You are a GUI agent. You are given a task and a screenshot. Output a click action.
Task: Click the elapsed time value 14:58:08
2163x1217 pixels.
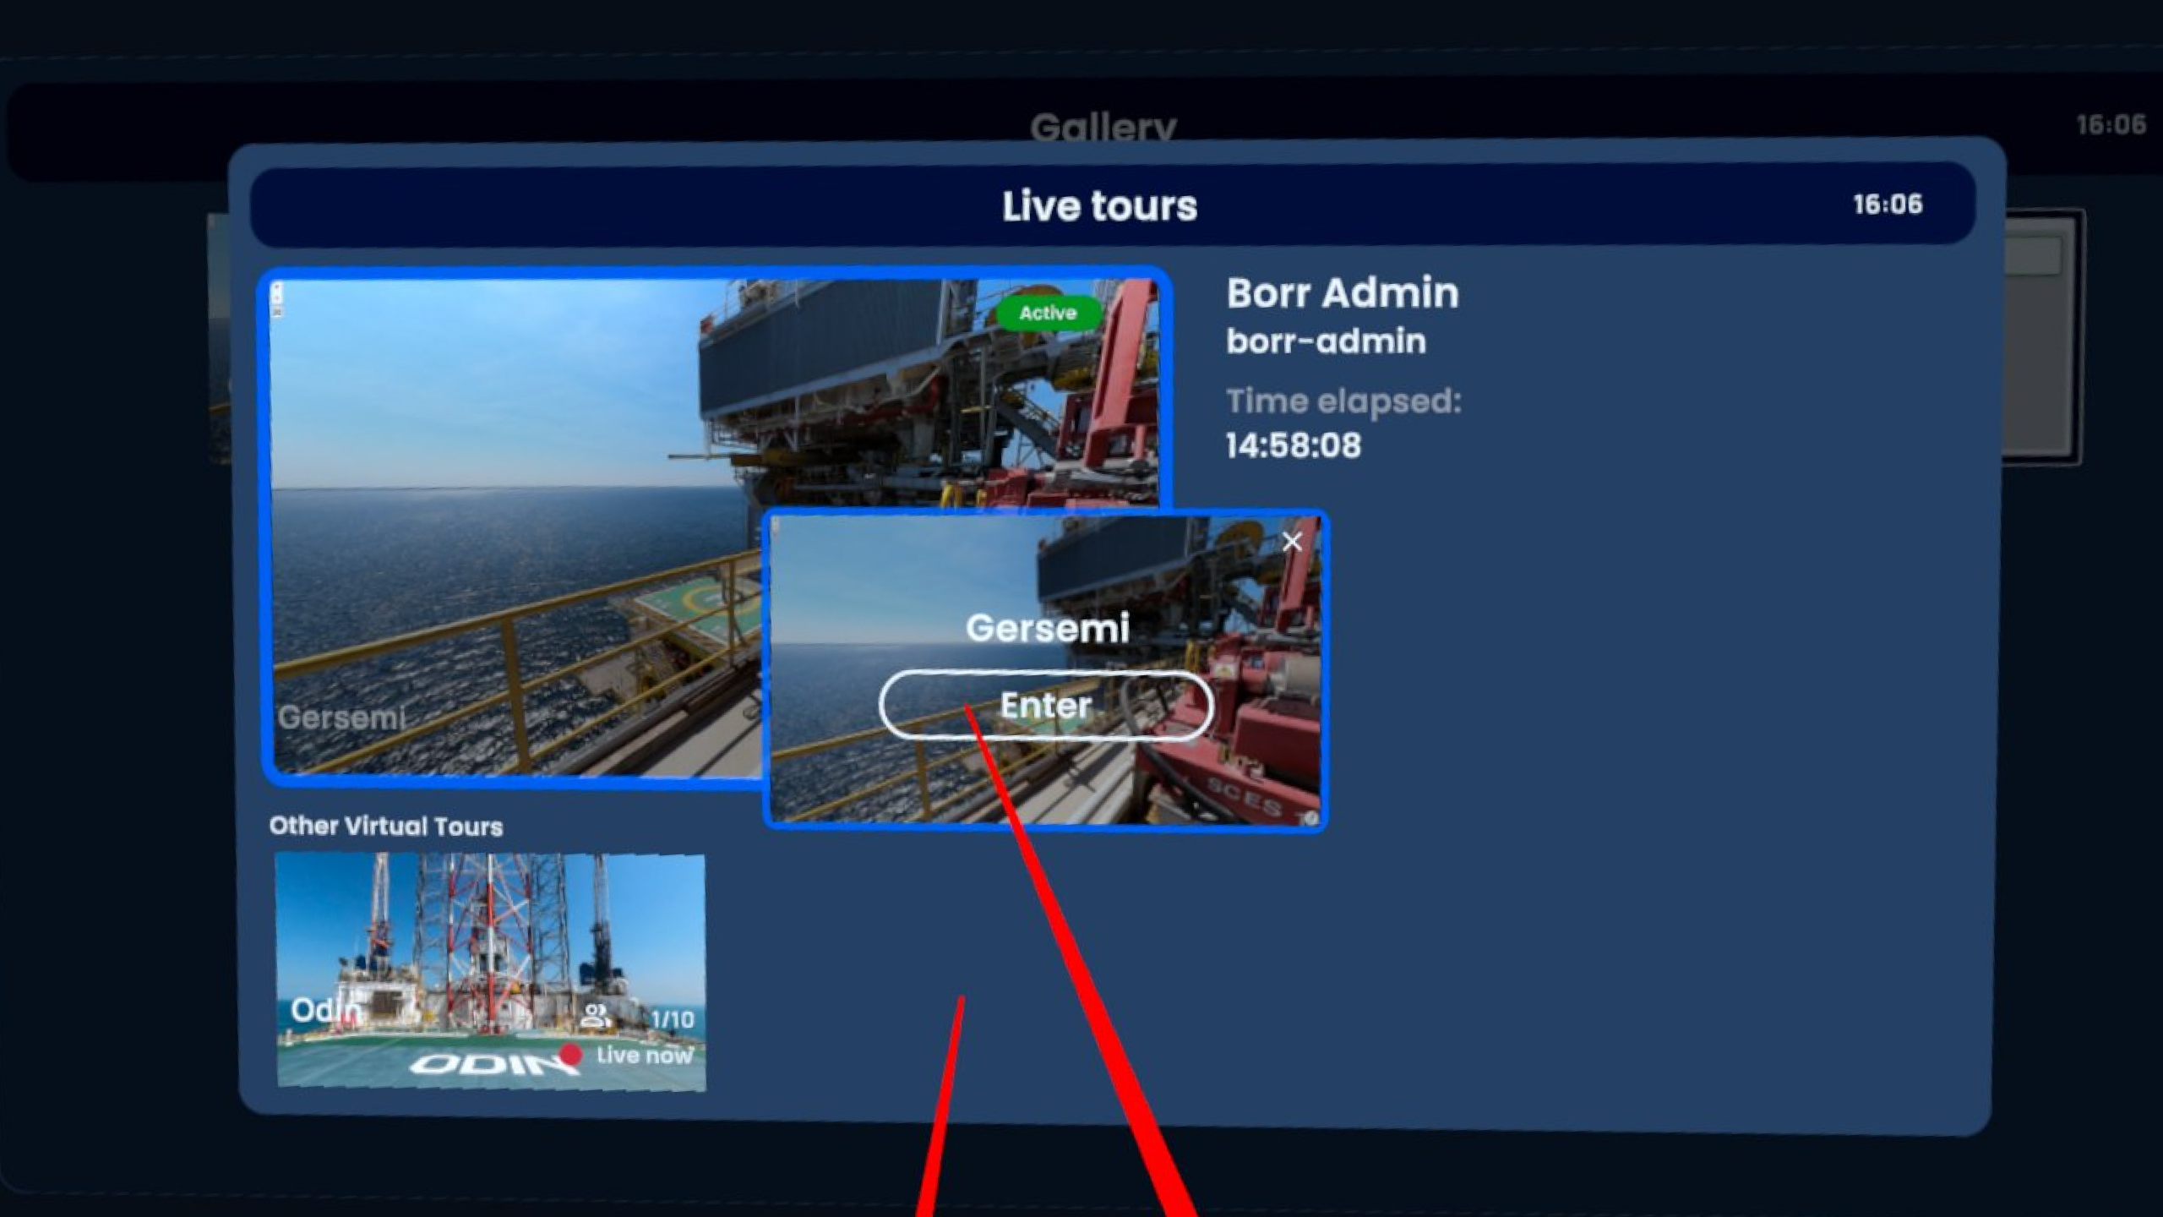[x=1294, y=446]
